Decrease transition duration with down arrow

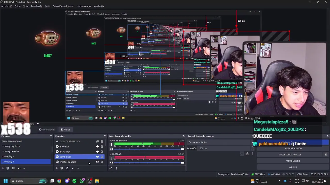coord(252,150)
